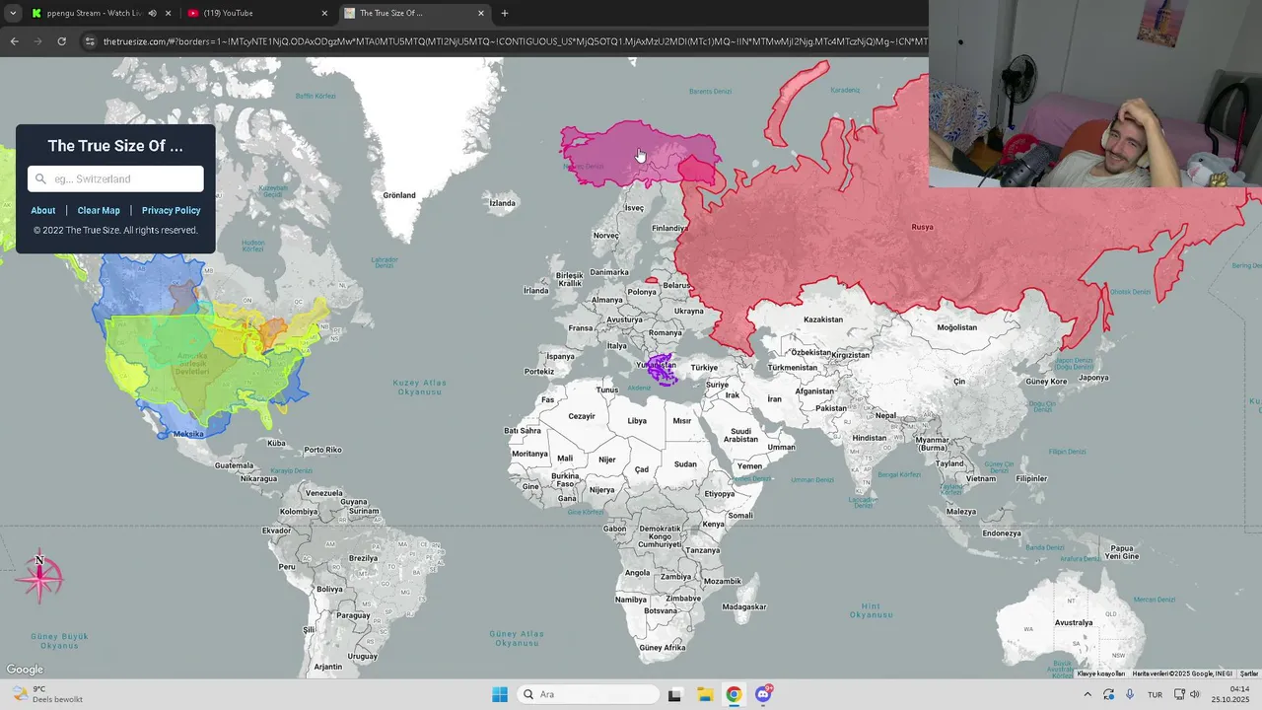Open the Şartlar terms link
The image size is (1262, 710).
point(1249,674)
